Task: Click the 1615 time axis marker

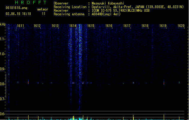Action: point(91,26)
